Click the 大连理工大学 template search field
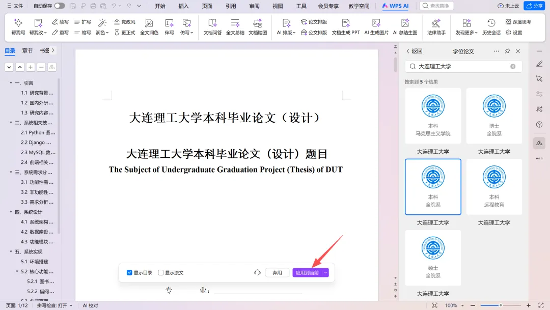 click(x=463, y=66)
